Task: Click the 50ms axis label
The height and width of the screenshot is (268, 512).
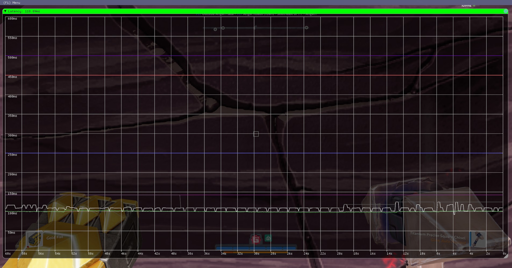Action: click(x=12, y=233)
